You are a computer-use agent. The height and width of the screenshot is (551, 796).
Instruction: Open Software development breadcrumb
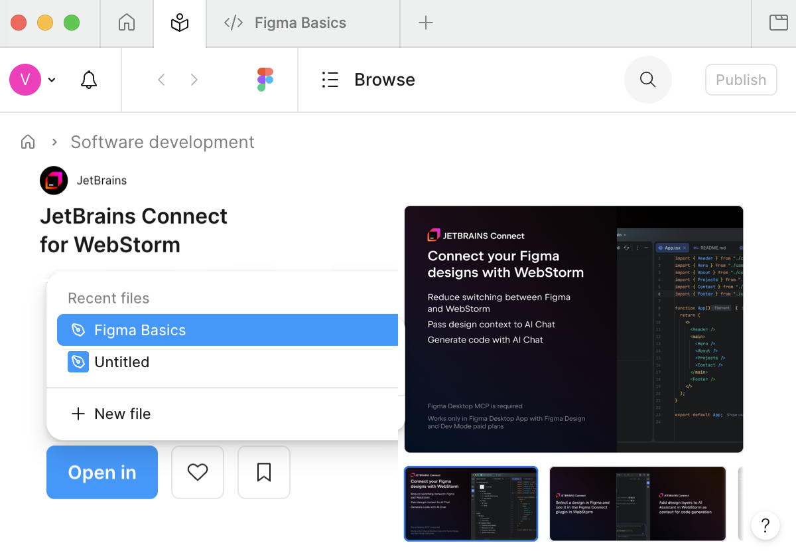163,142
